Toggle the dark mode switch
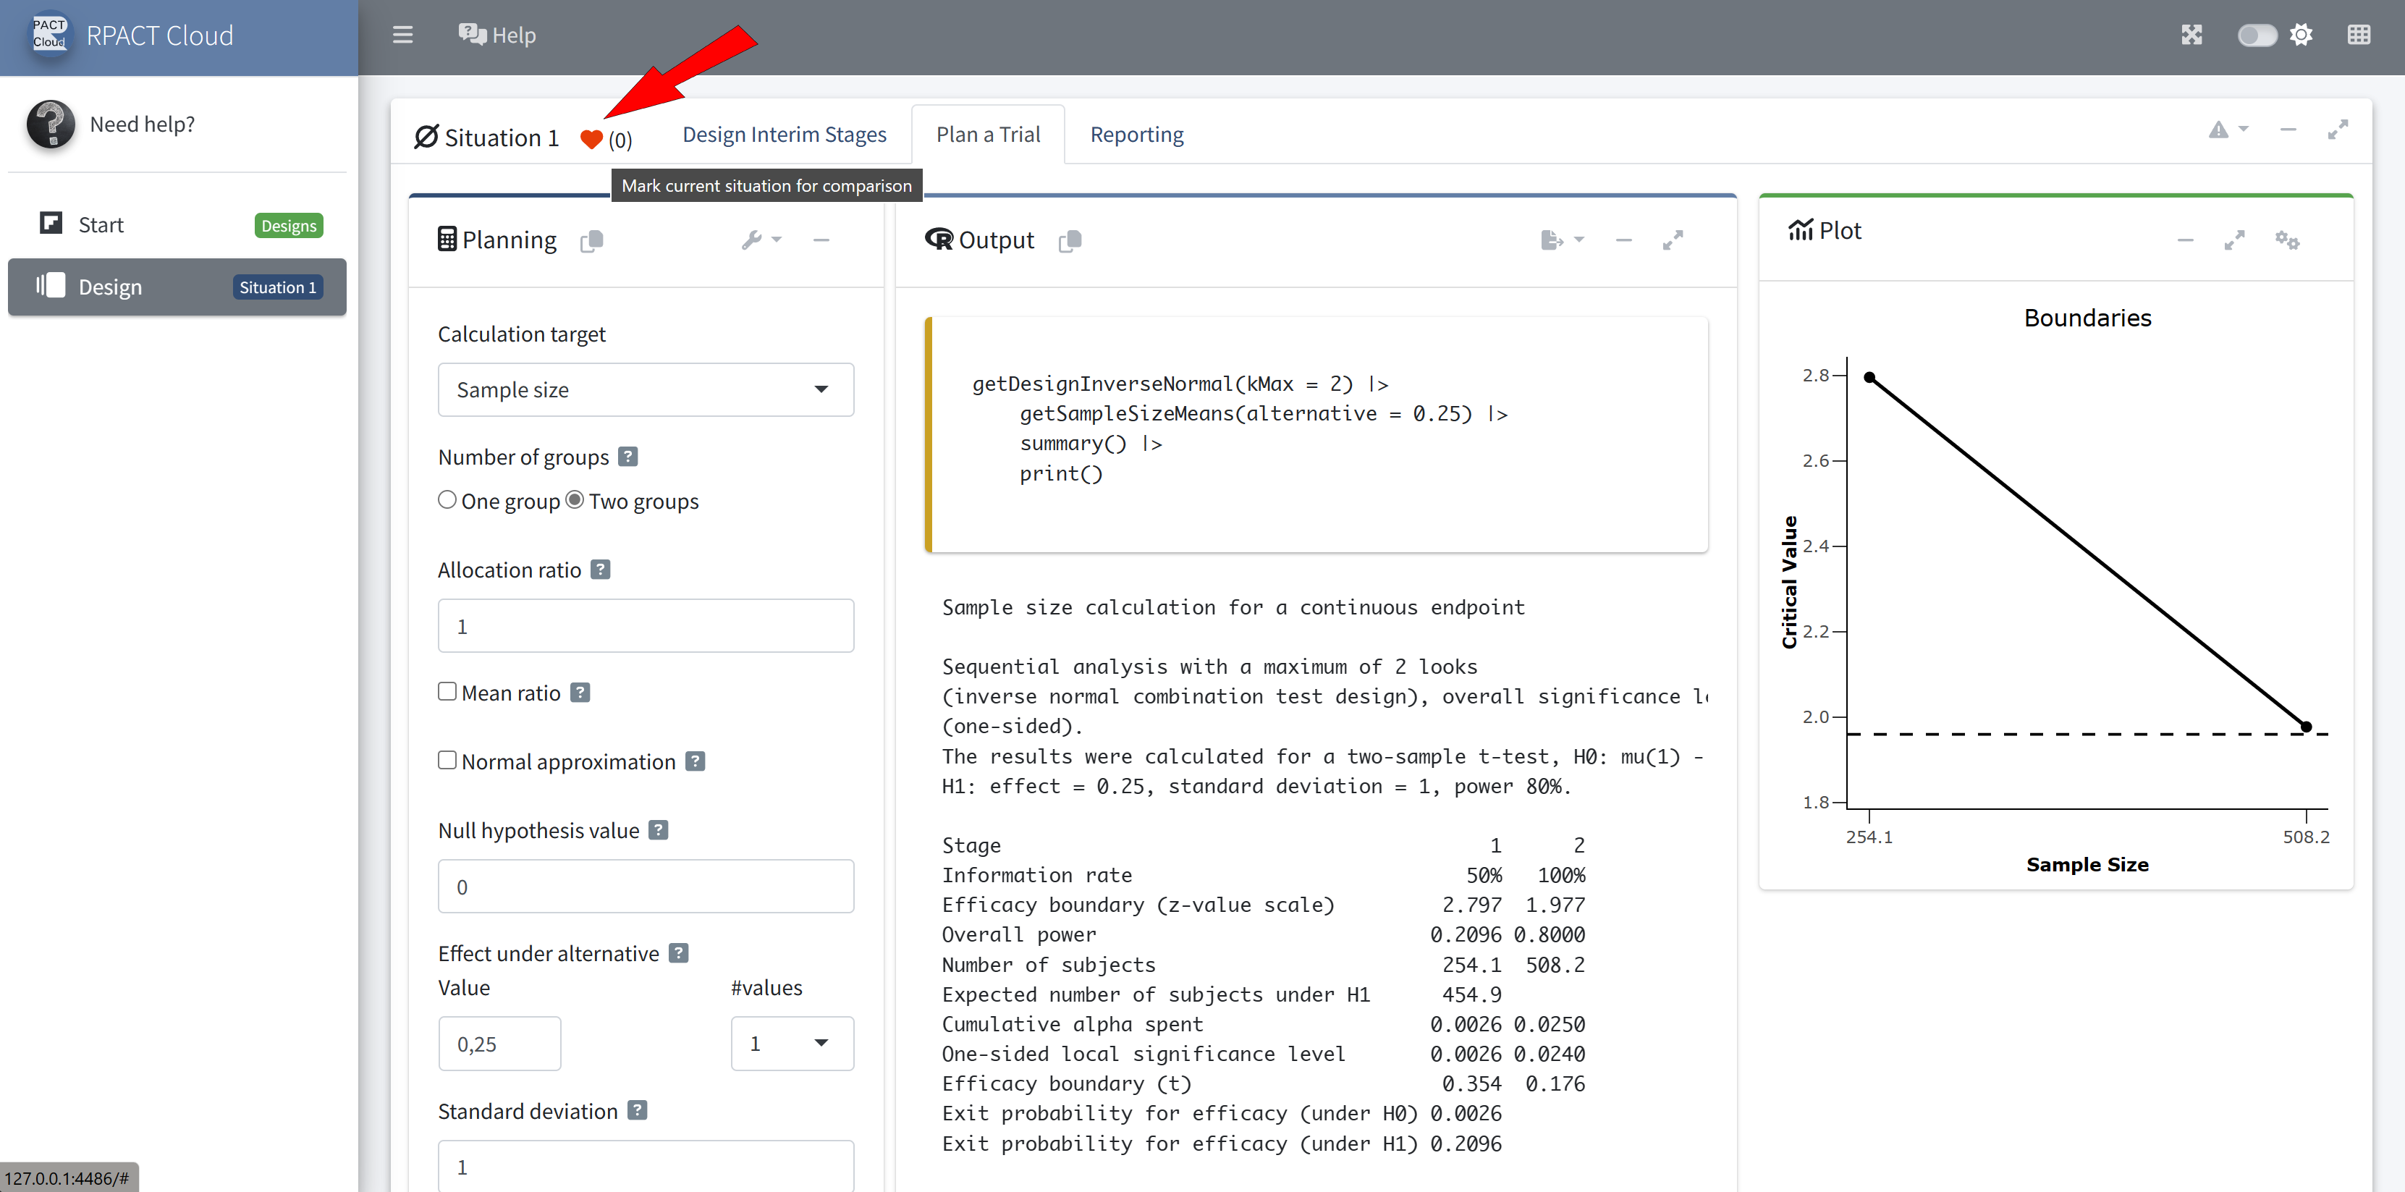 coord(2257,35)
